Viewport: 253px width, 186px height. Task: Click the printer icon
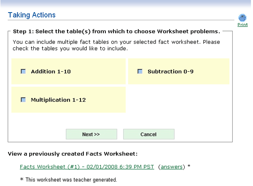point(242,18)
